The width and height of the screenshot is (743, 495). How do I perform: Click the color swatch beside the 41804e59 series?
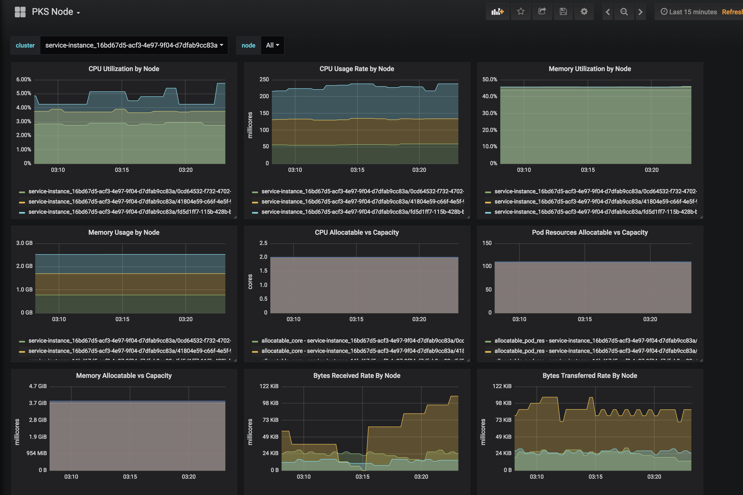coord(22,201)
